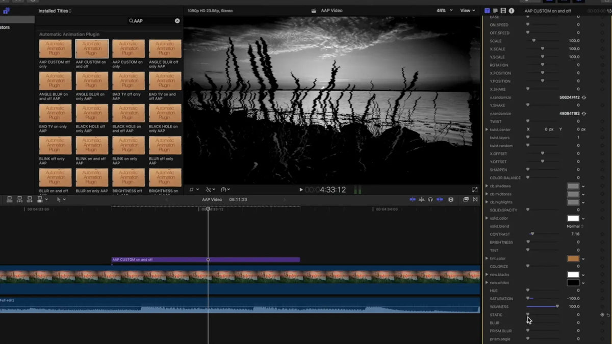The width and height of the screenshot is (612, 344).
Task: Click the WAVINESS slider handle
Action: (557, 306)
